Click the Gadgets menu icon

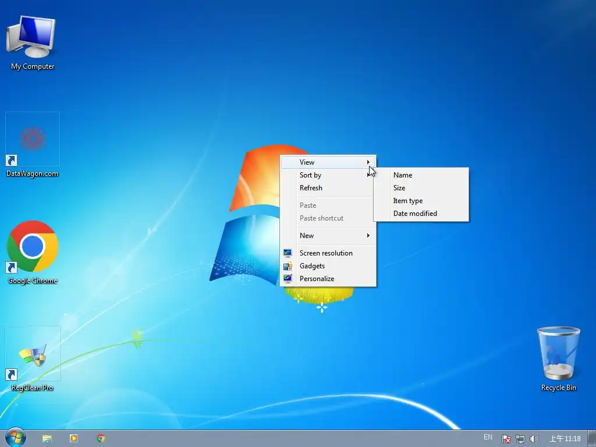pos(288,266)
